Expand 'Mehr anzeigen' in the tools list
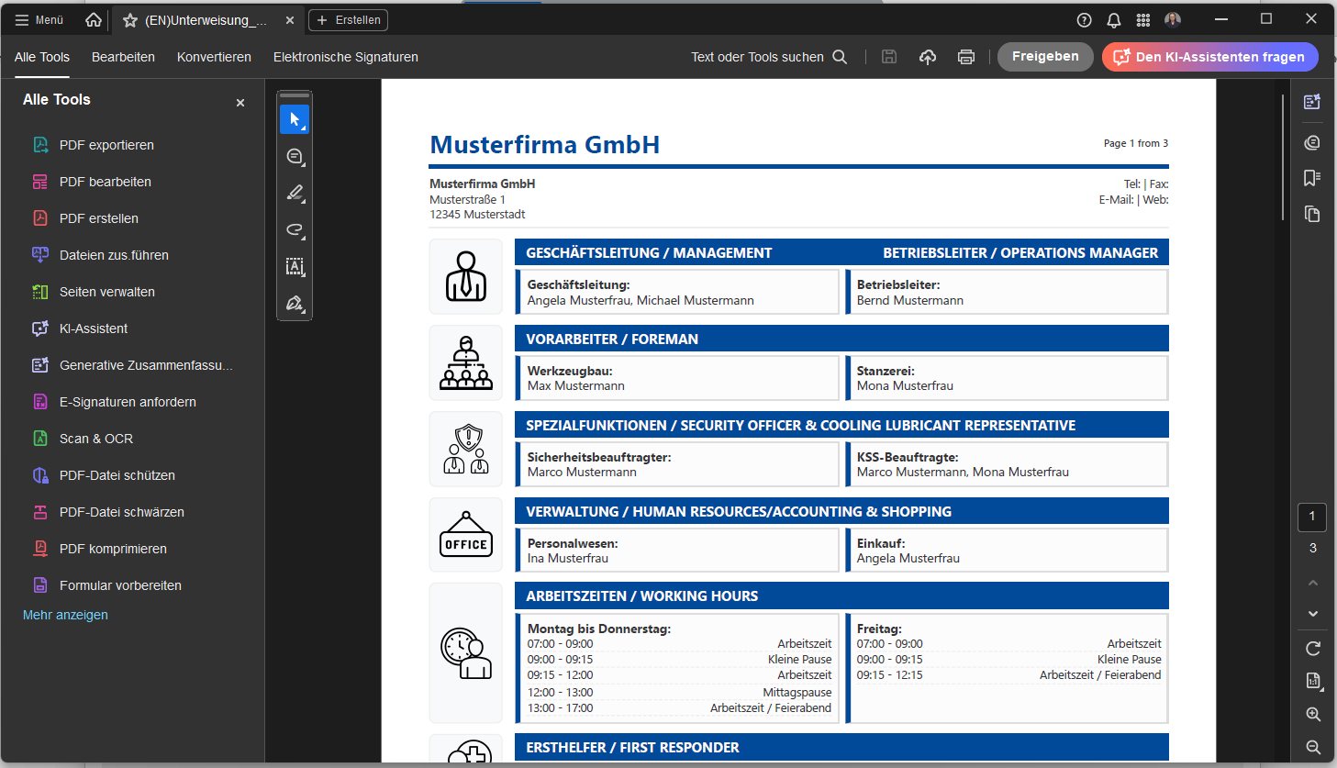The image size is (1337, 768). [x=65, y=615]
